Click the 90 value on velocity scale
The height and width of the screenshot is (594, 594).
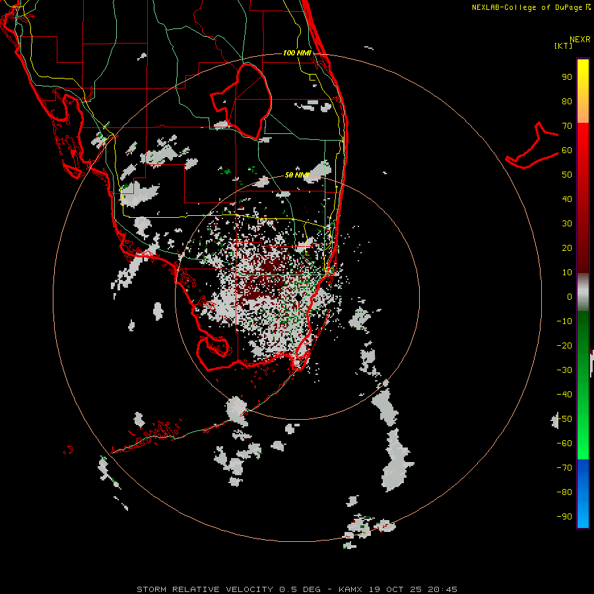(567, 77)
